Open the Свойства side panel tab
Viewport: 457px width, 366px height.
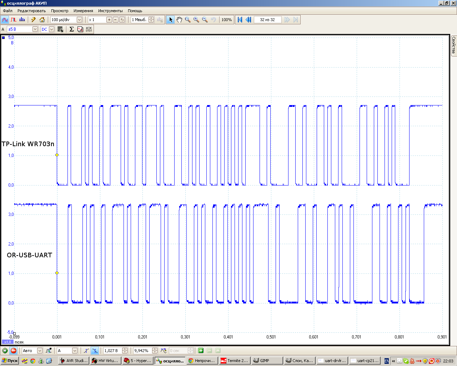pos(453,45)
